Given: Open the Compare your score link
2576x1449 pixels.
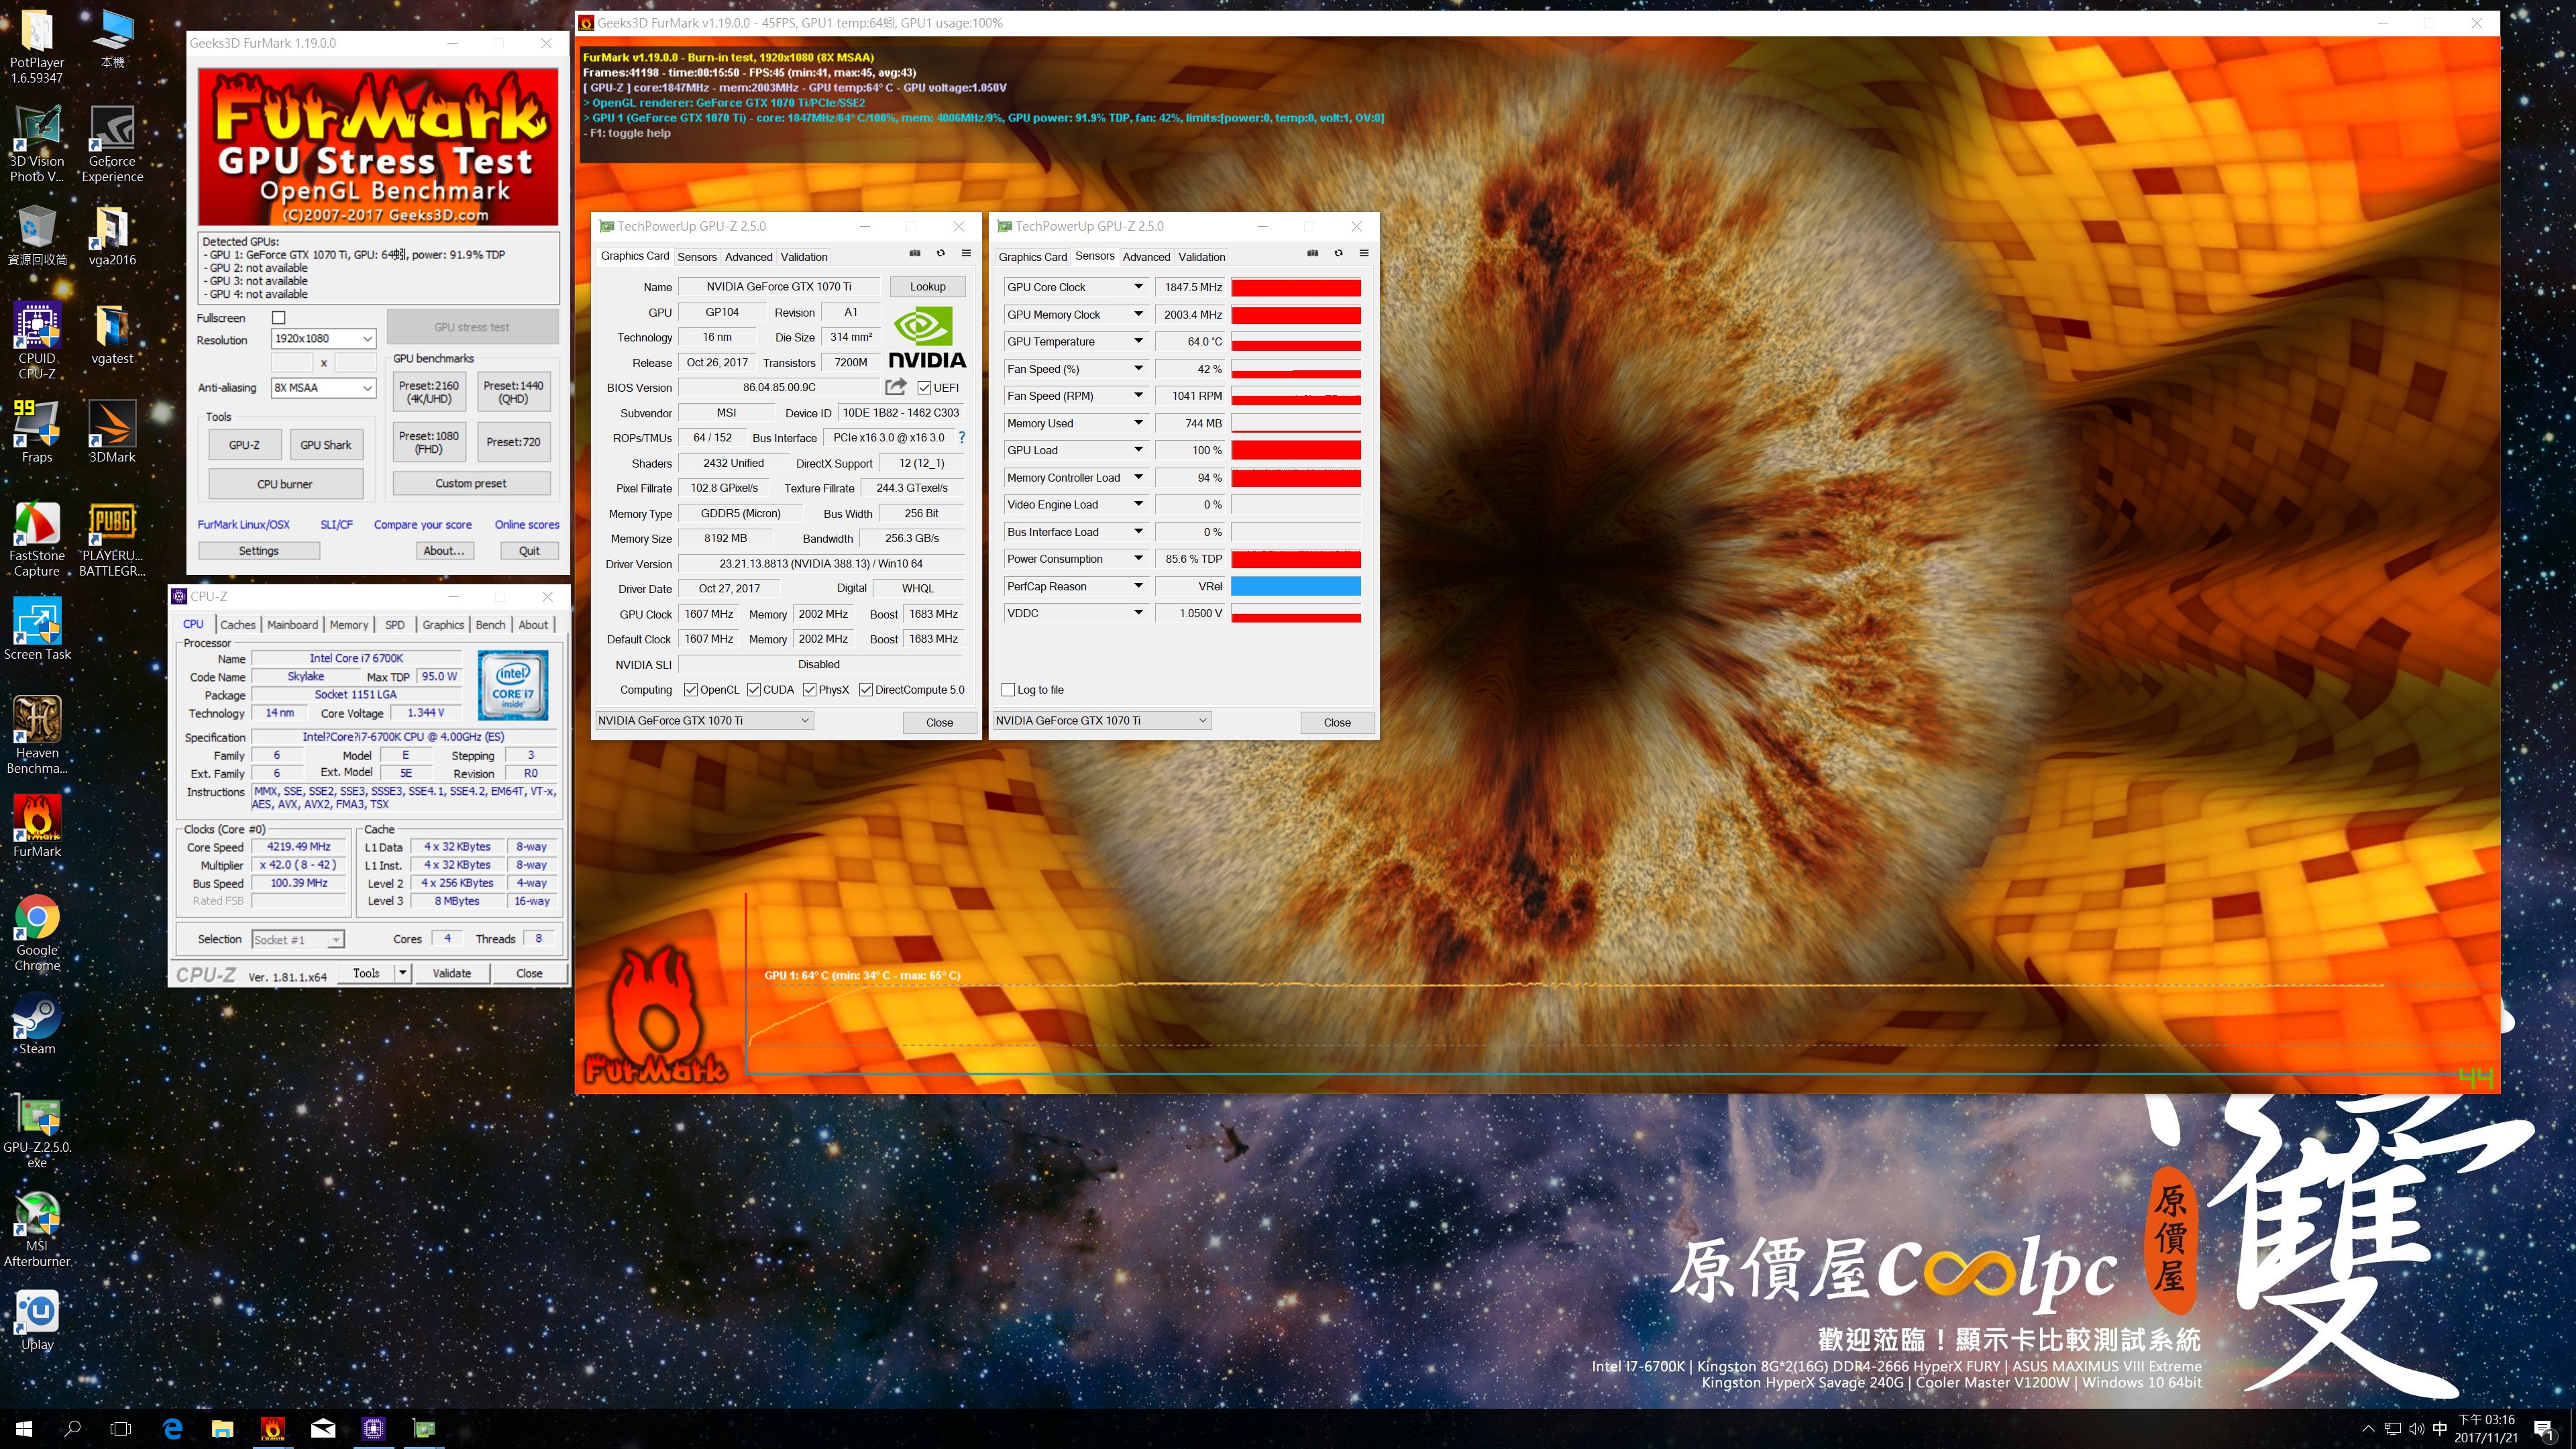Looking at the screenshot, I should [423, 525].
